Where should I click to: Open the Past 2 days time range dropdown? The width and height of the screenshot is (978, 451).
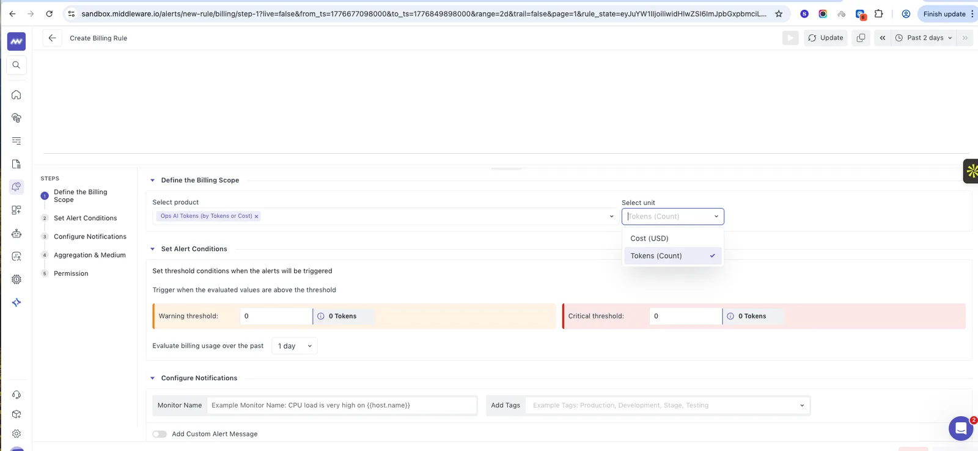click(924, 38)
